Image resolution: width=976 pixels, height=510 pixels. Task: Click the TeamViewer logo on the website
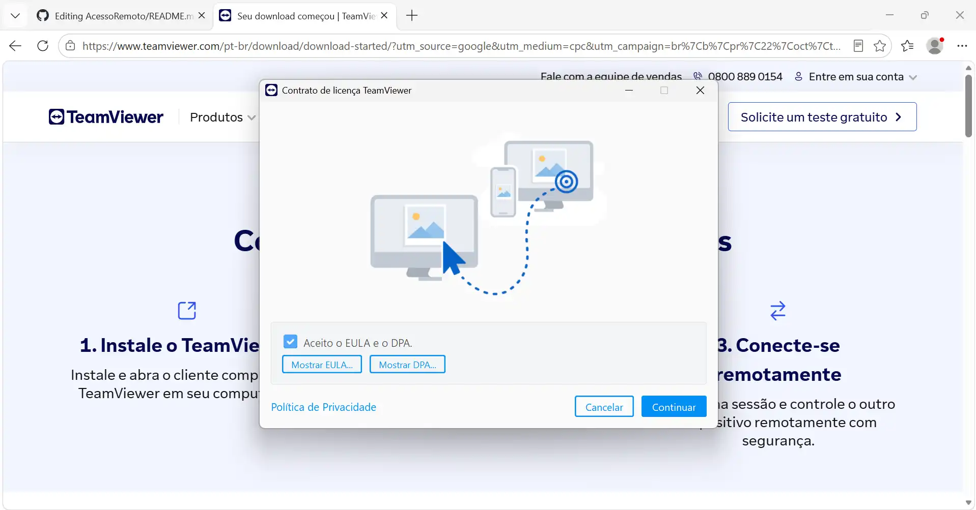[106, 117]
